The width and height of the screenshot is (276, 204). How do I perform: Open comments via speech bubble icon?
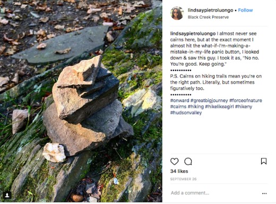click(x=188, y=161)
